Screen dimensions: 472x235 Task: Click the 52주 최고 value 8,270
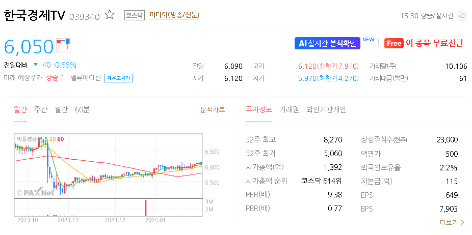pos(334,140)
